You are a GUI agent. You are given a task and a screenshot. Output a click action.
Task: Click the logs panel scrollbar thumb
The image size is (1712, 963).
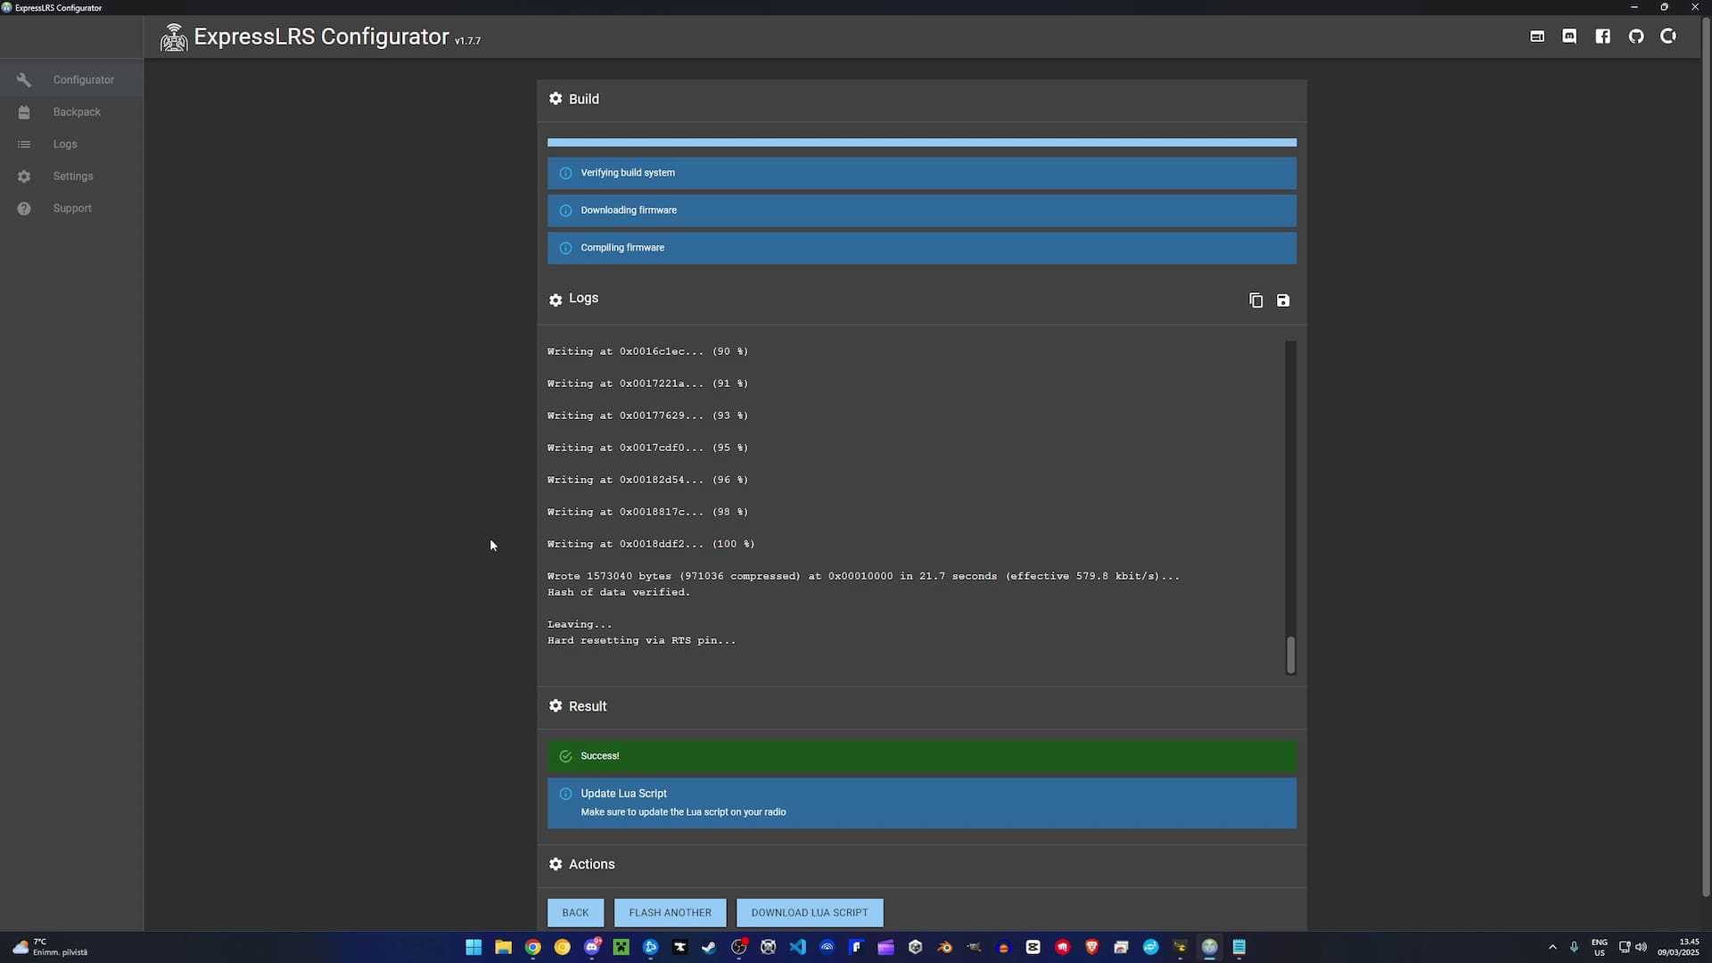click(1290, 655)
